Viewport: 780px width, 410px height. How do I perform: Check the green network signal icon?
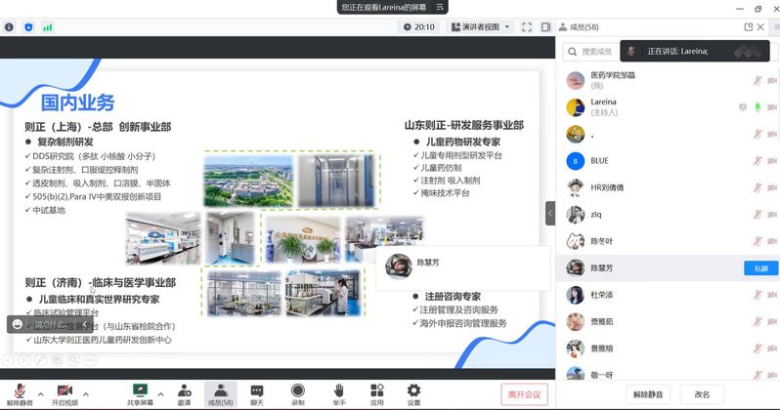47,27
